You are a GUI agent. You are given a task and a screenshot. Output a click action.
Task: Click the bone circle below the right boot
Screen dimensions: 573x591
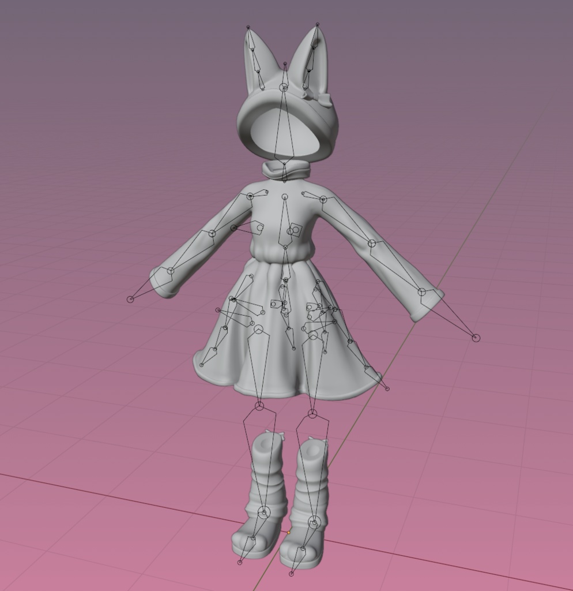(x=291, y=574)
